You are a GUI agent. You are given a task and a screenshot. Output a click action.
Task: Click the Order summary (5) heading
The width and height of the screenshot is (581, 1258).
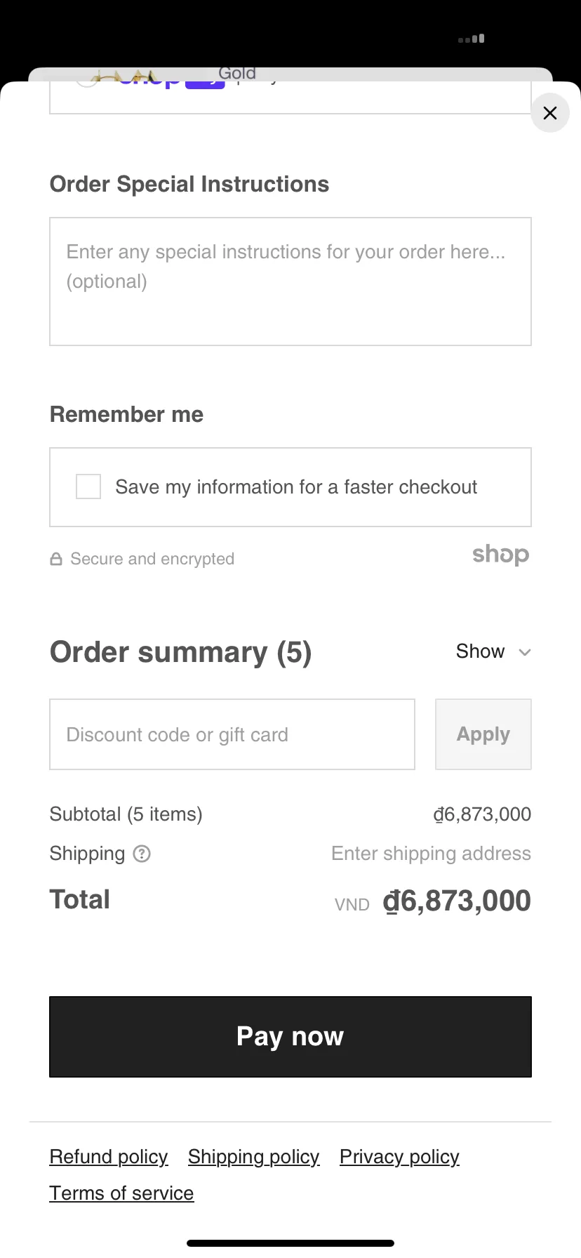[x=180, y=652]
